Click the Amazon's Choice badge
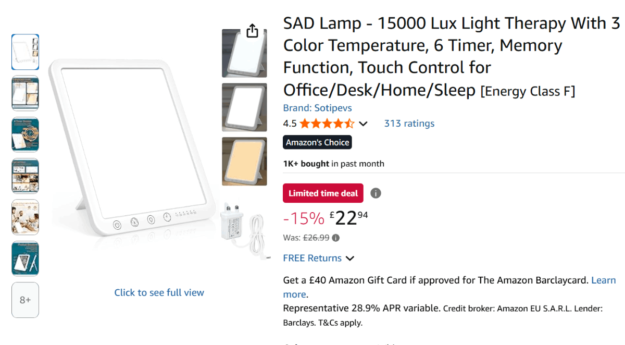 (317, 142)
